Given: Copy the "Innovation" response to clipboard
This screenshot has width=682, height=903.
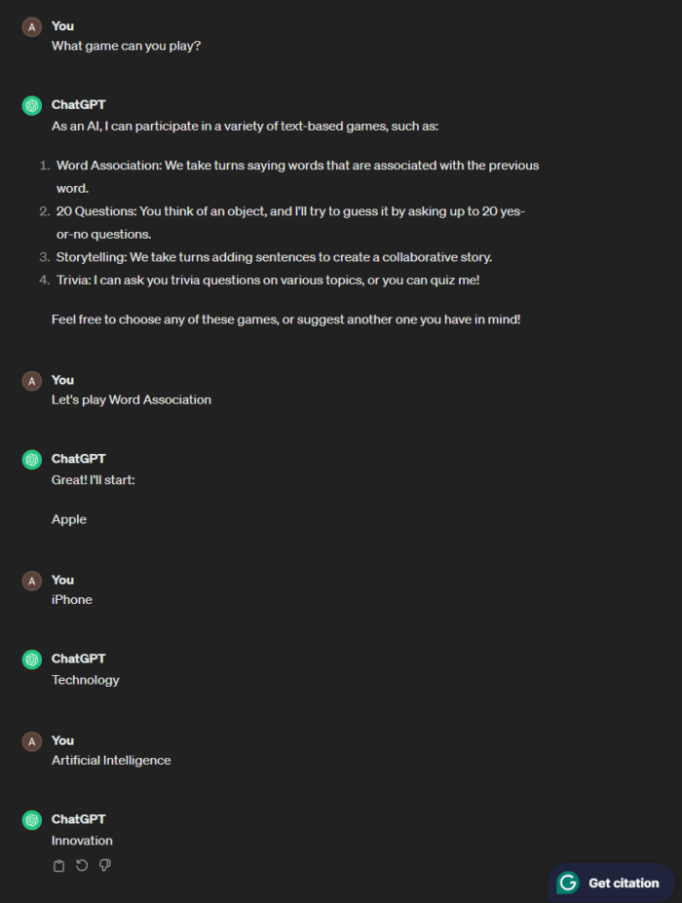Looking at the screenshot, I should point(57,865).
